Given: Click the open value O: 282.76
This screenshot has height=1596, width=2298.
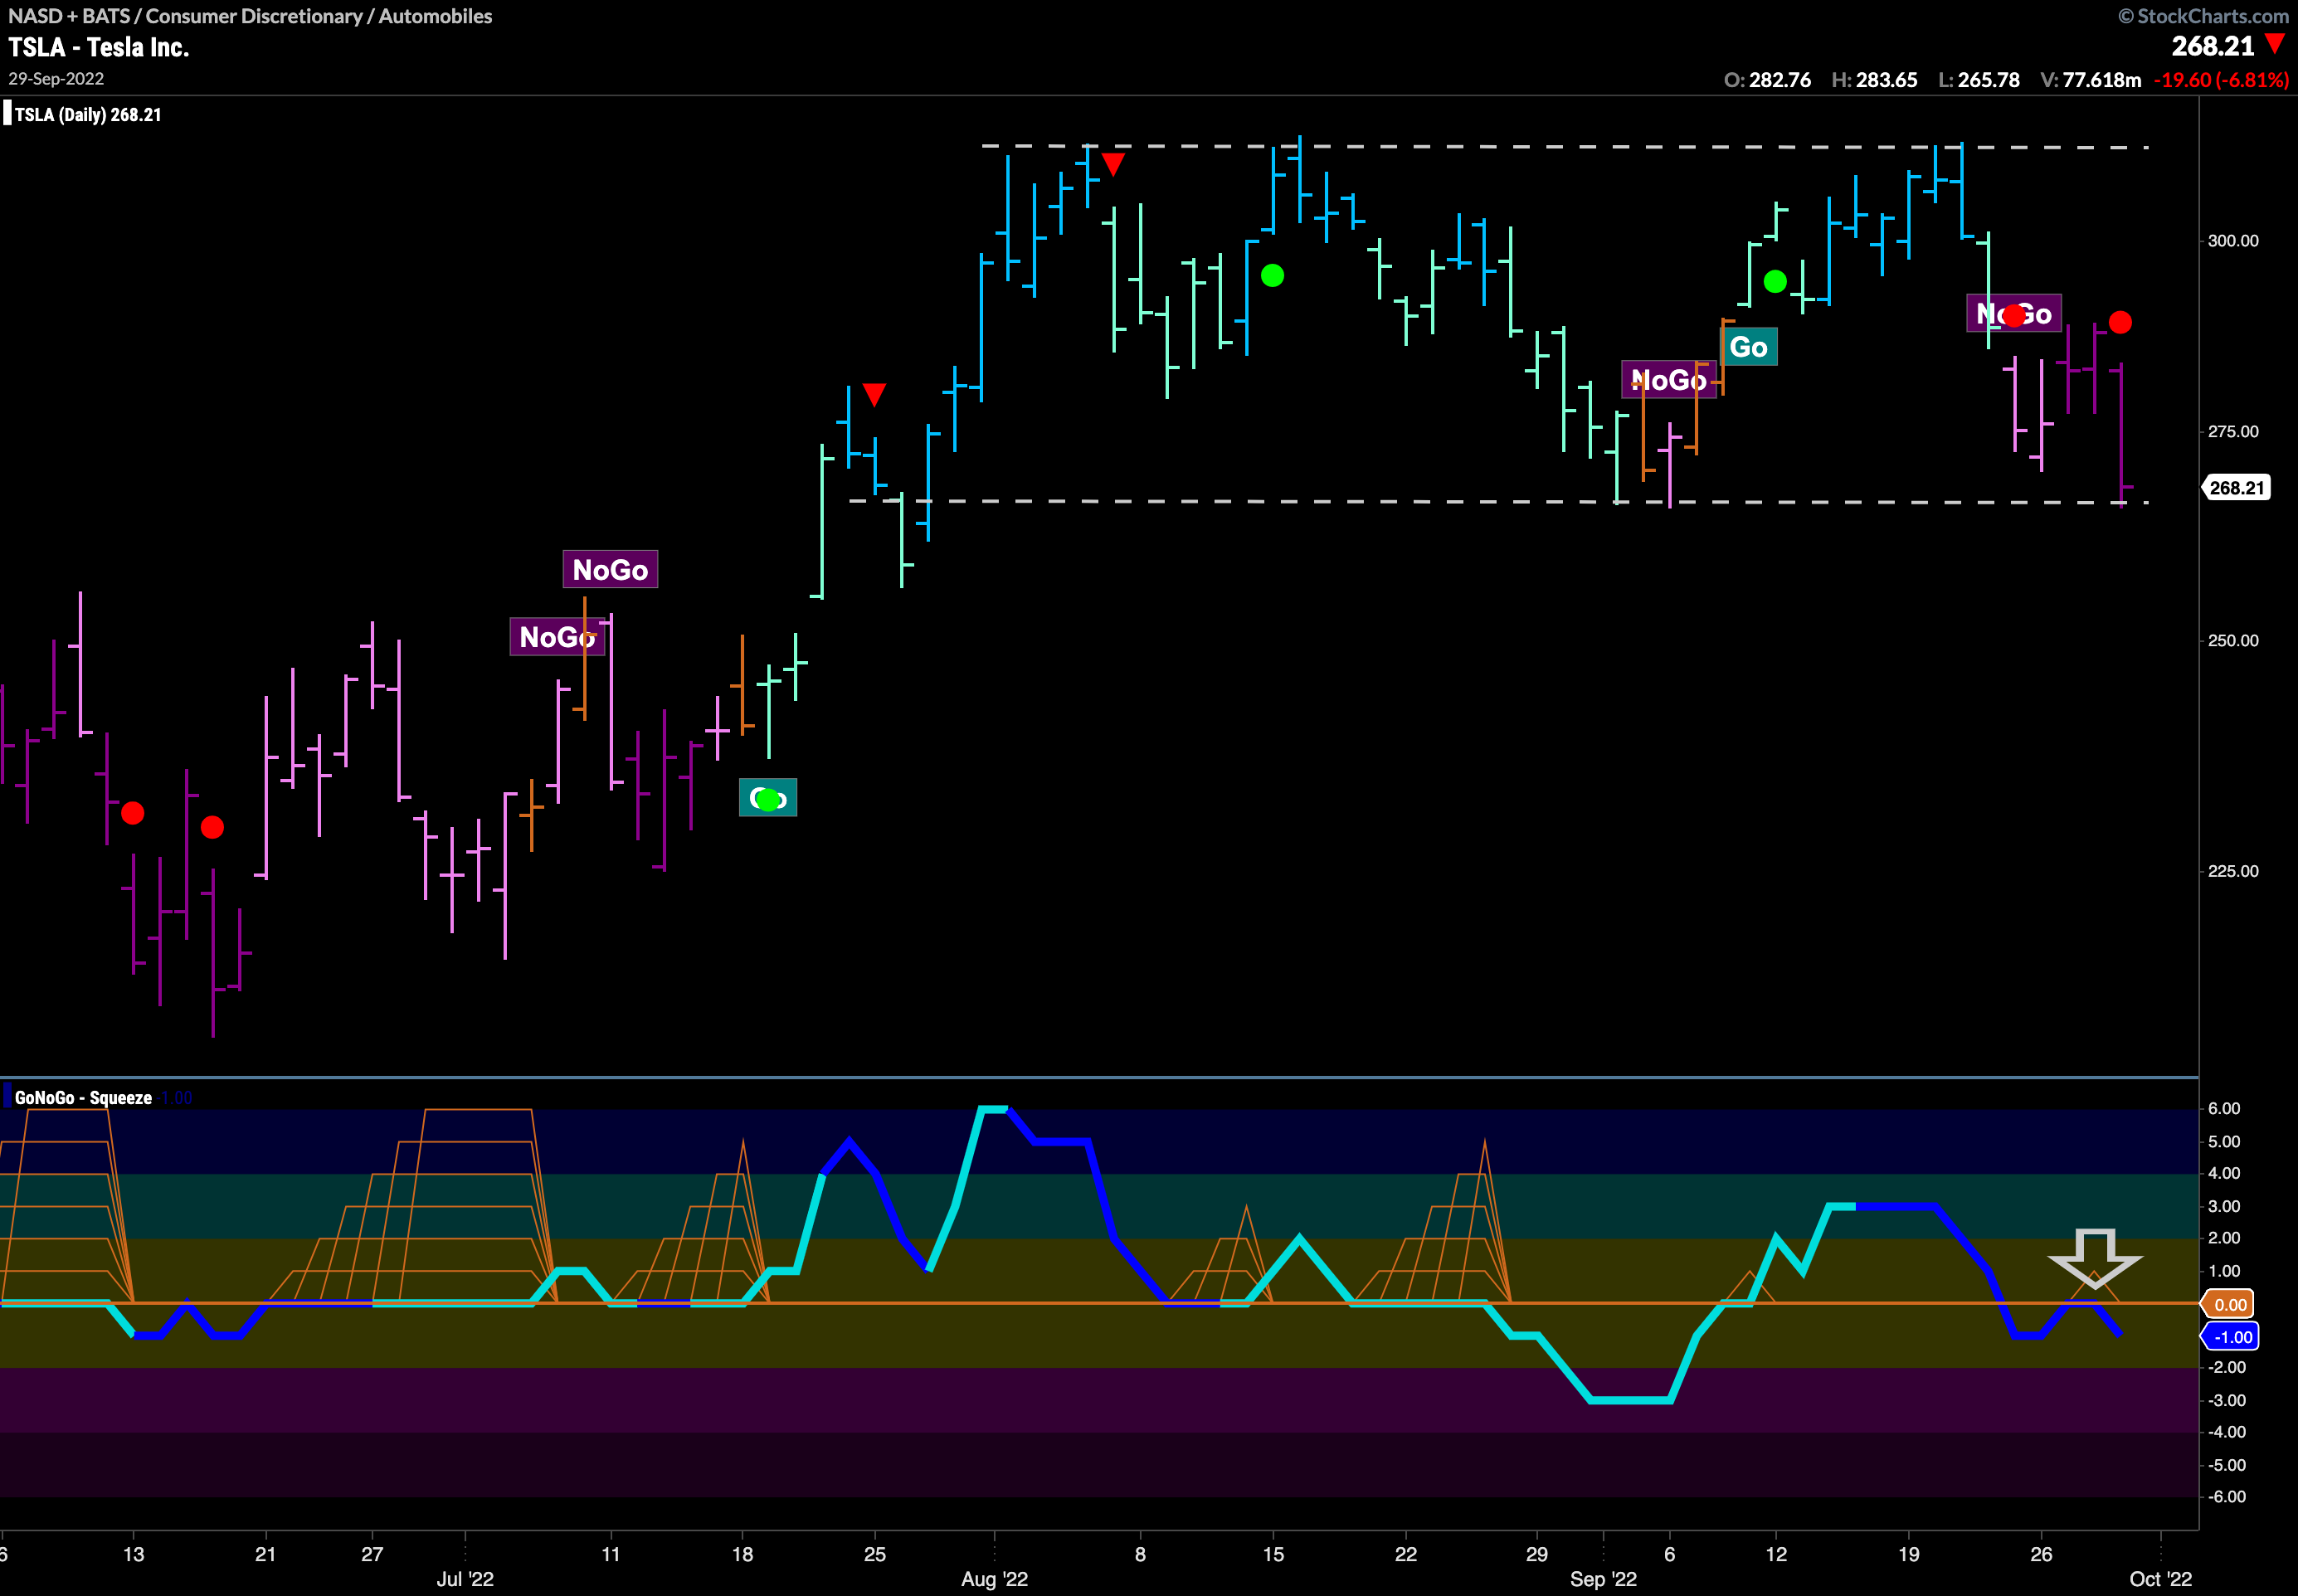Looking at the screenshot, I should (x=1767, y=80).
